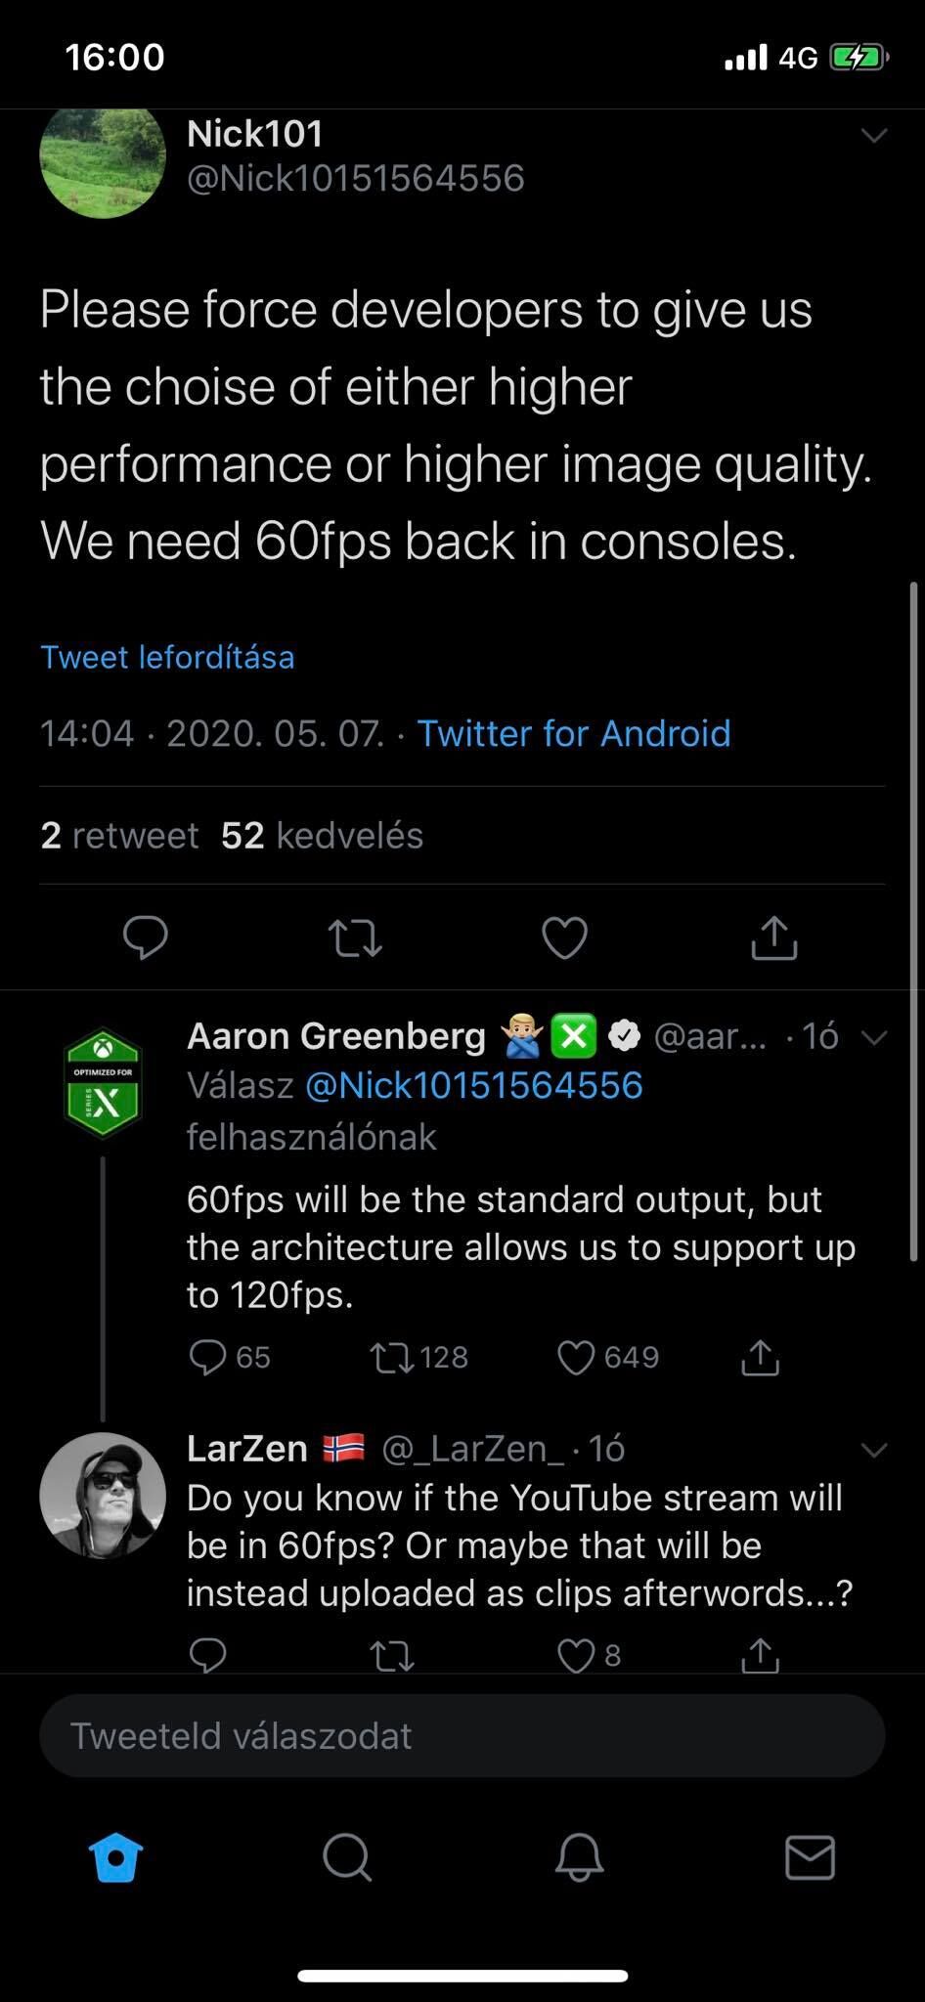Open the Search tab

(x=347, y=1856)
